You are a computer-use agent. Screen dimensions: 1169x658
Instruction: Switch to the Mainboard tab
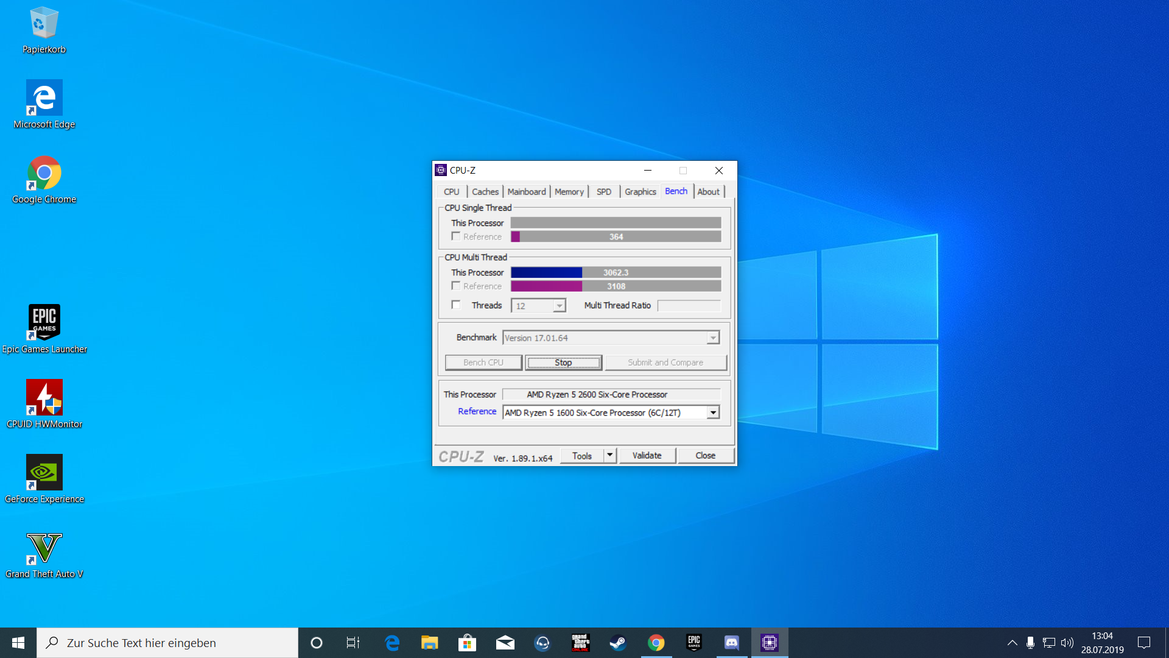tap(526, 191)
